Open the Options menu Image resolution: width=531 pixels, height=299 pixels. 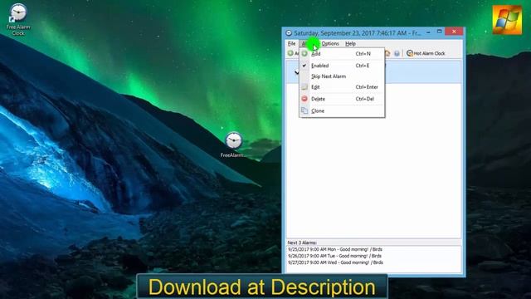(330, 44)
